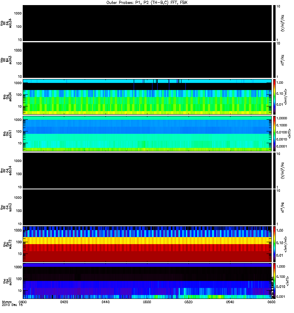294x313 pixels.
Task: Click the plot title 'Outer Probes: P1, P2 (TH-B,C) FFT, FBK'
Action: tap(147, 3)
